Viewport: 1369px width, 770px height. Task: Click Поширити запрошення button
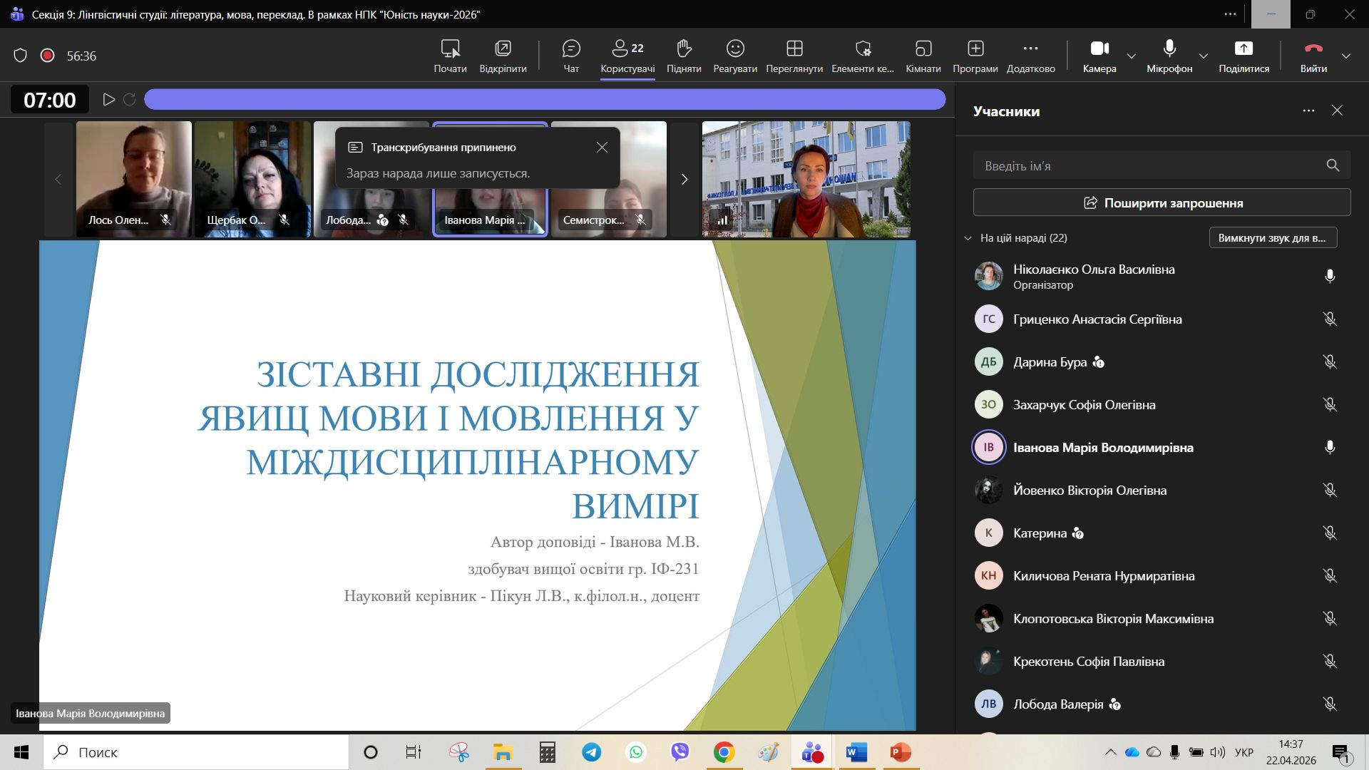[x=1162, y=202]
